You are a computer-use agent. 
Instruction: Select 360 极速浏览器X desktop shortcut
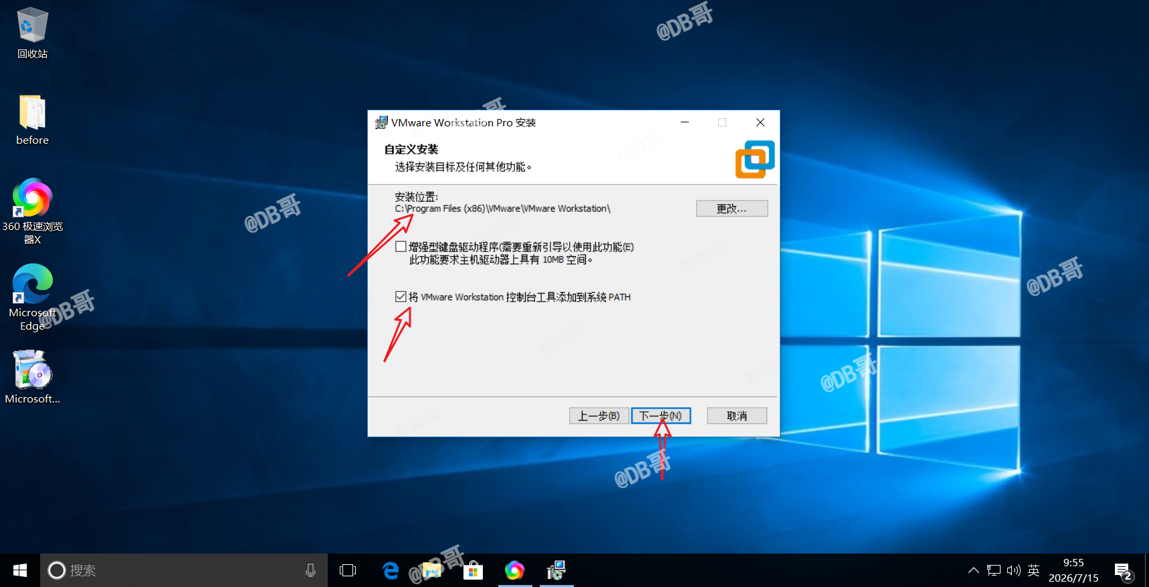coord(32,211)
